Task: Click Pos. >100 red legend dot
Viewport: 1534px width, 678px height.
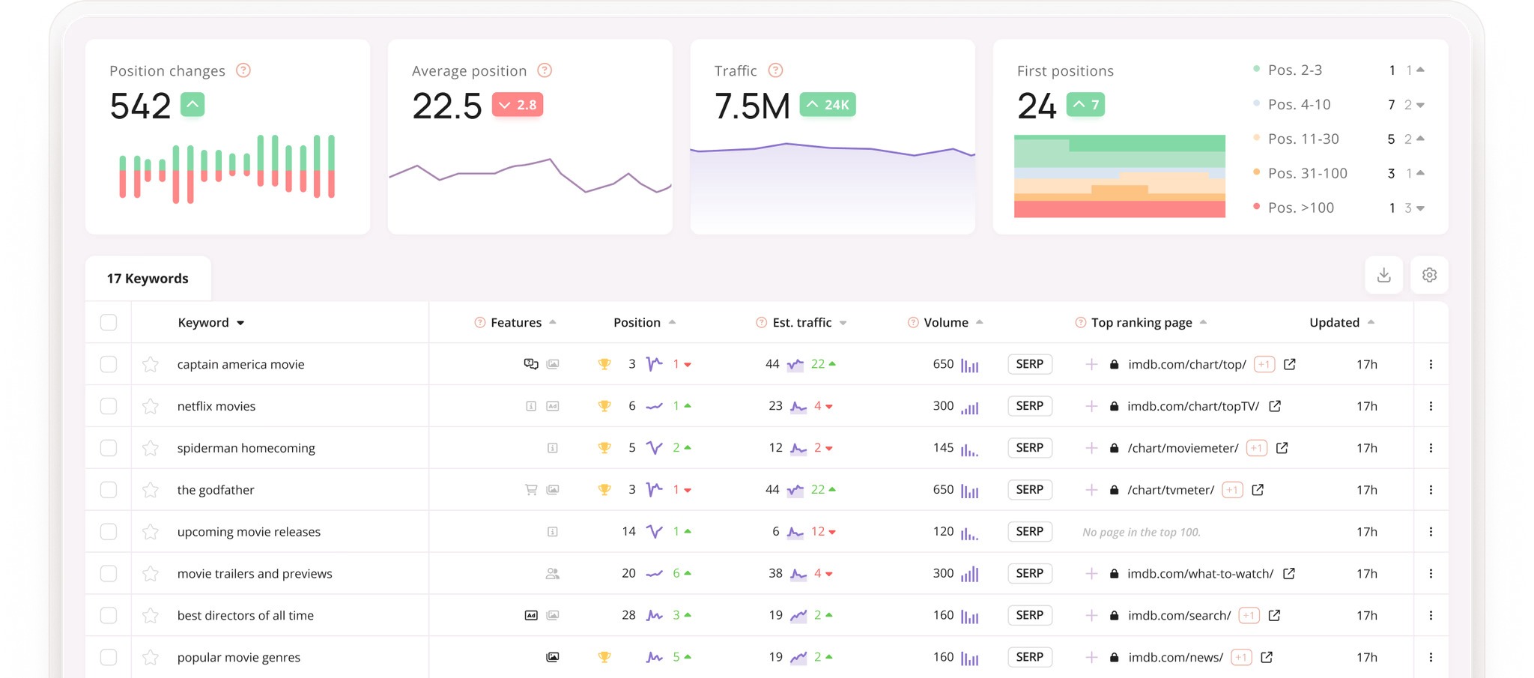Action: tap(1256, 206)
